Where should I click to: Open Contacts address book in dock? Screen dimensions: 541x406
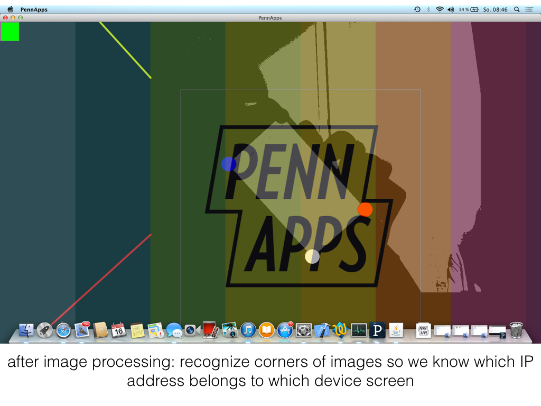point(100,330)
